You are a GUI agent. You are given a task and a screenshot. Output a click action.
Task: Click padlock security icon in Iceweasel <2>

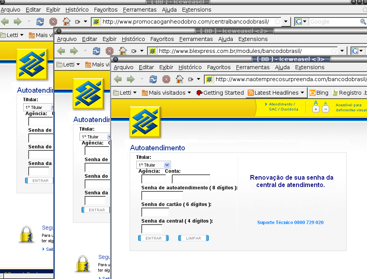pos(83,264)
